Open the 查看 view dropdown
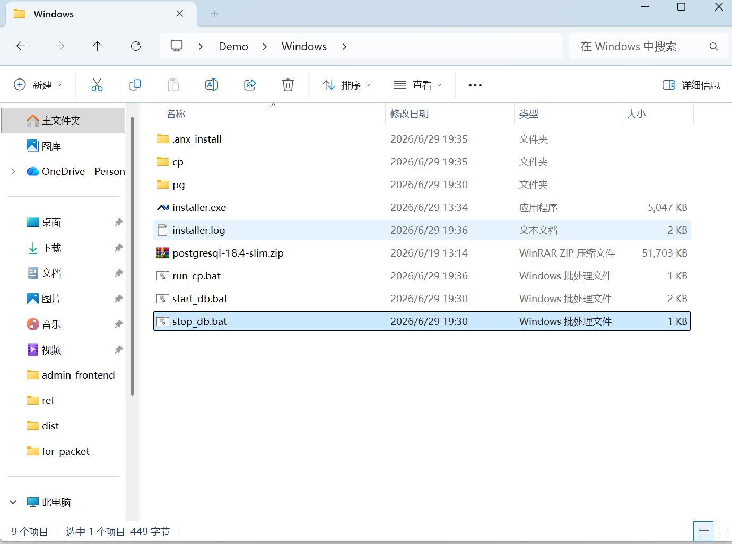The image size is (732, 544). (x=417, y=85)
